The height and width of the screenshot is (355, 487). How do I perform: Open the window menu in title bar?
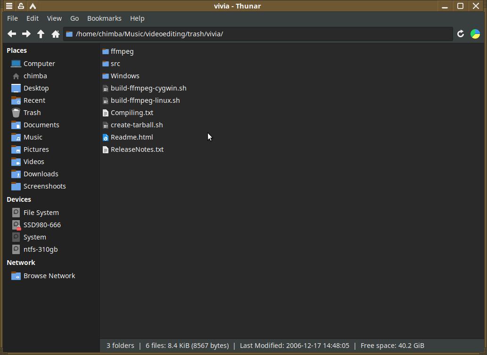point(9,6)
